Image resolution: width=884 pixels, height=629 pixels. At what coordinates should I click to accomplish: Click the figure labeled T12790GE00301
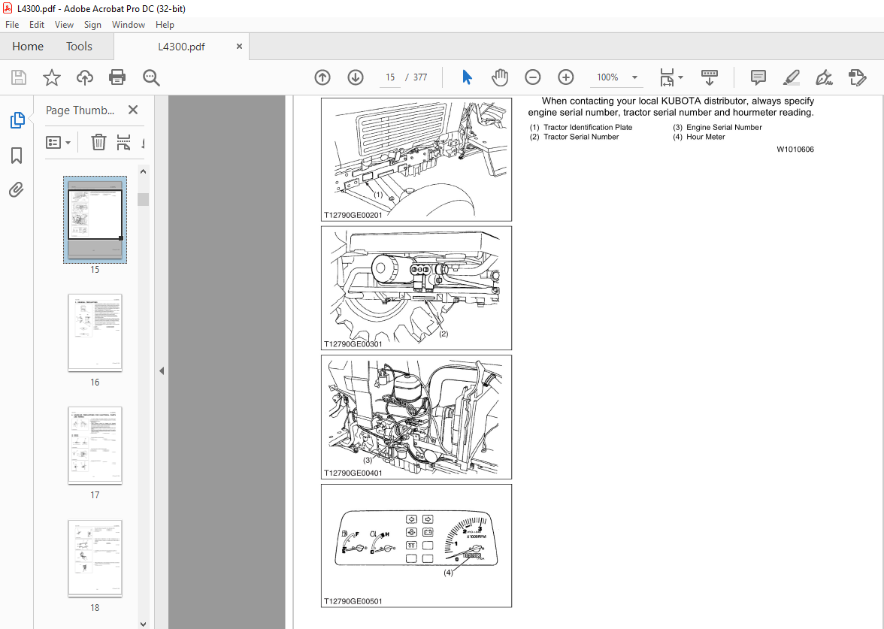tap(416, 288)
